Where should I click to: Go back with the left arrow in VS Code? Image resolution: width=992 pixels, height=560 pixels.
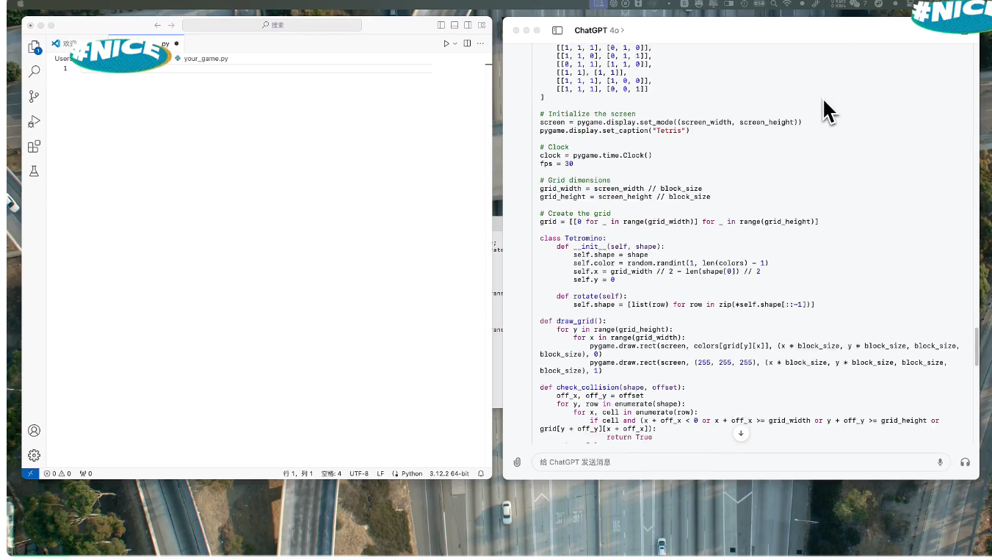coord(157,25)
